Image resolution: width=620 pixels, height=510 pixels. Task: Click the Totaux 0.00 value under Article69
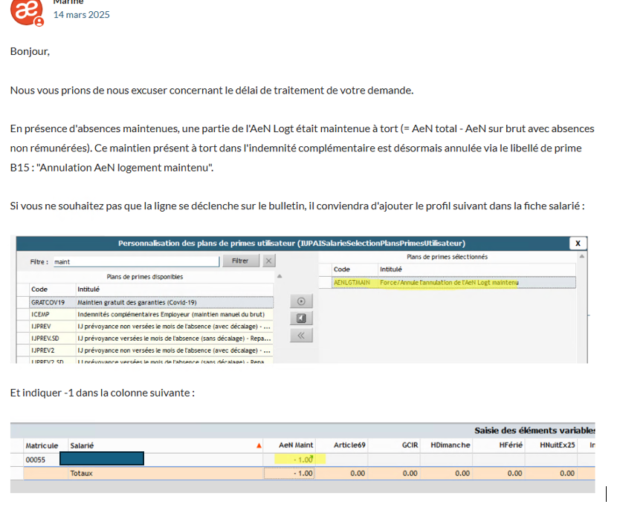point(358,474)
